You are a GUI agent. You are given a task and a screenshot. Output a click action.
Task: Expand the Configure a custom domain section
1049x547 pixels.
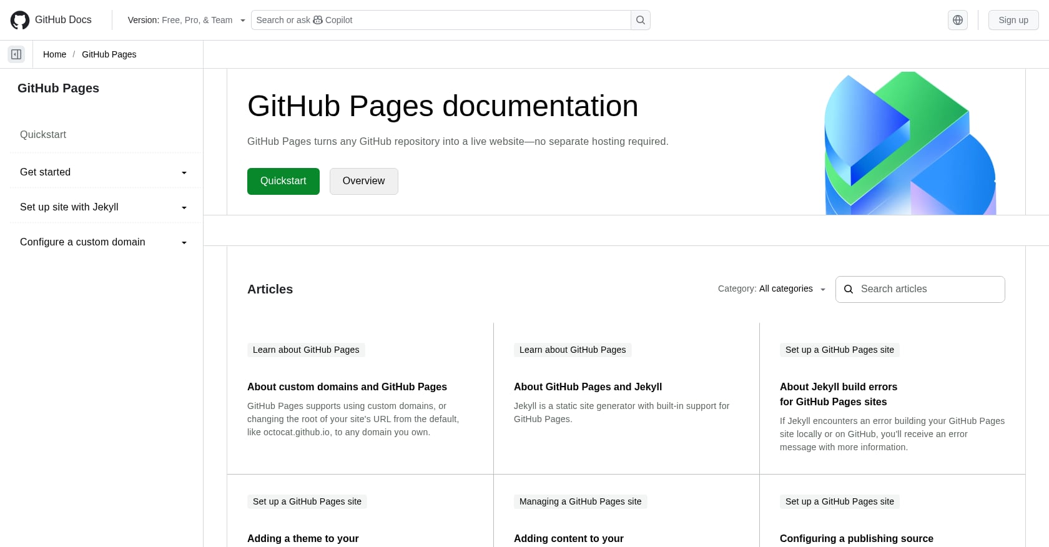(x=104, y=242)
